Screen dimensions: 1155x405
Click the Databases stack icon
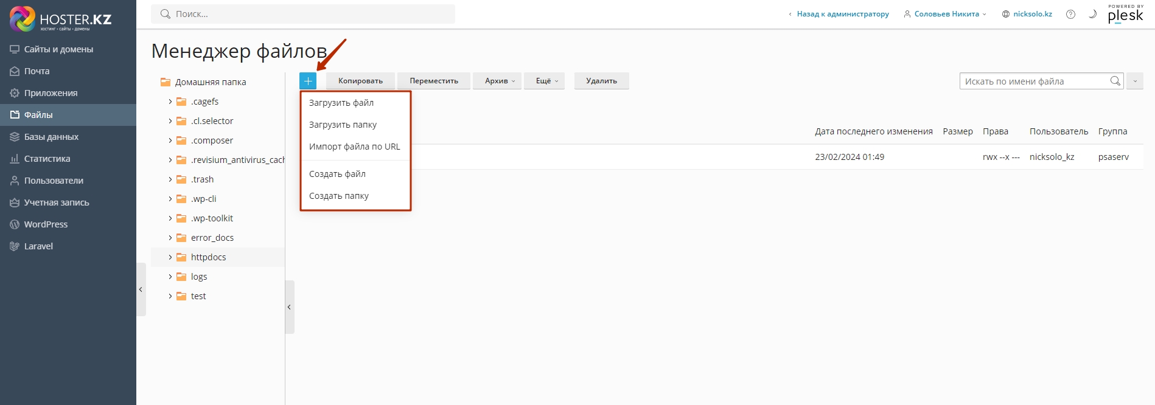(15, 137)
